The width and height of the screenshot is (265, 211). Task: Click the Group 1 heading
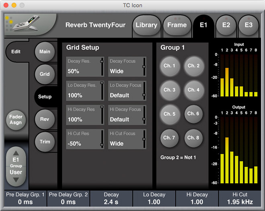(x=172, y=48)
